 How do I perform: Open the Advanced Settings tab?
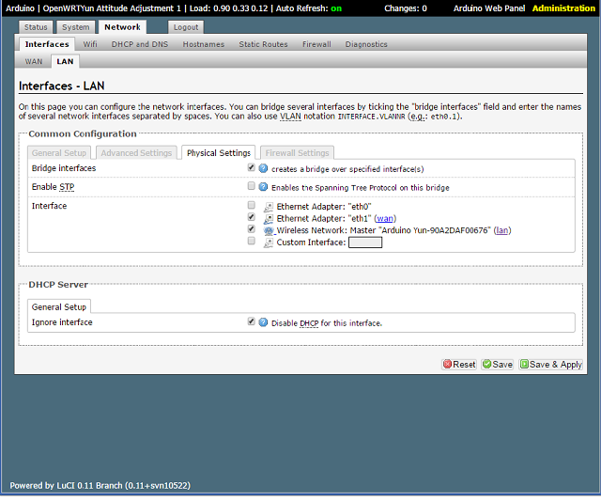pos(136,152)
